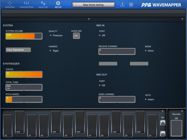187x140 pixels.
Task: Click the Map Noise testing preset name
Action: tap(93, 5)
